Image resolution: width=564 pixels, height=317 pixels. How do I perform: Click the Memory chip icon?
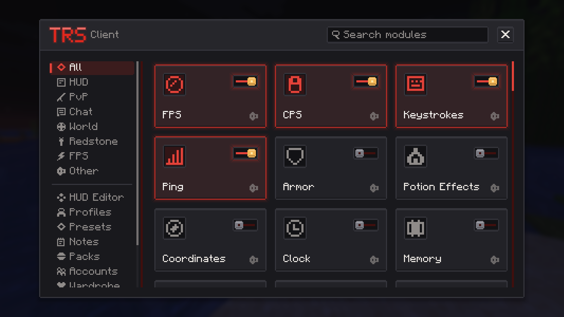pos(416,228)
